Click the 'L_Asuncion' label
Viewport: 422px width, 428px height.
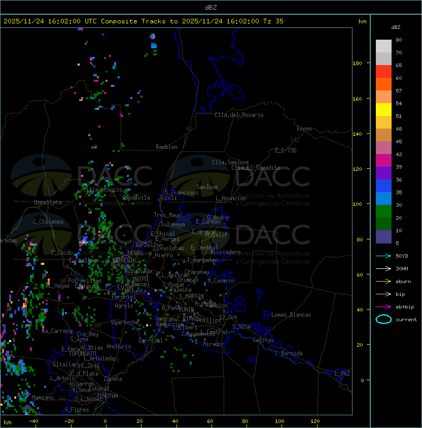[231, 198]
